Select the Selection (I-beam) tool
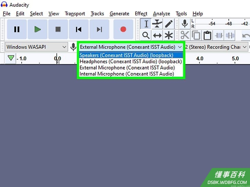 pos(146,24)
